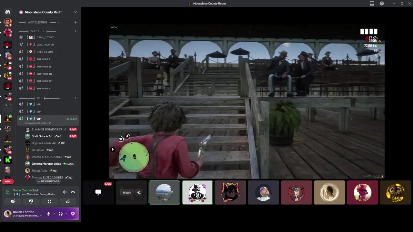Open the green K server icon
413x232 pixels.
[8, 160]
